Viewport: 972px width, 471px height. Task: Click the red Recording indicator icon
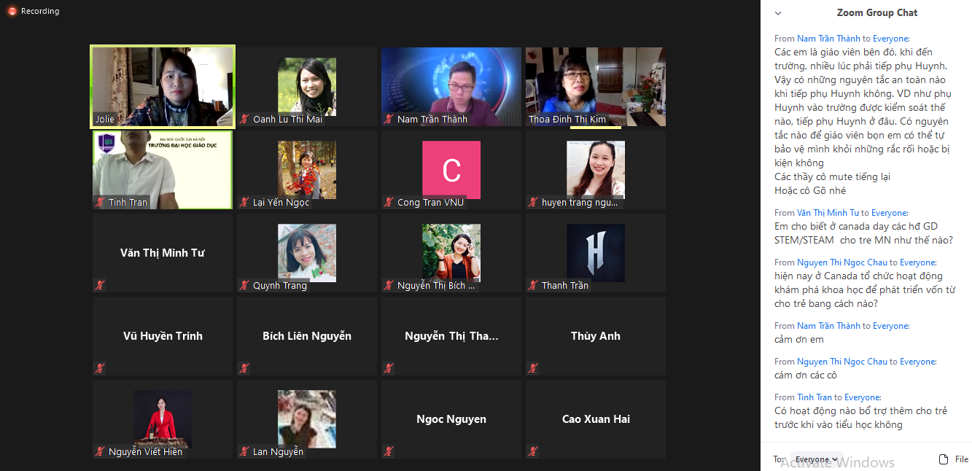click(x=12, y=12)
